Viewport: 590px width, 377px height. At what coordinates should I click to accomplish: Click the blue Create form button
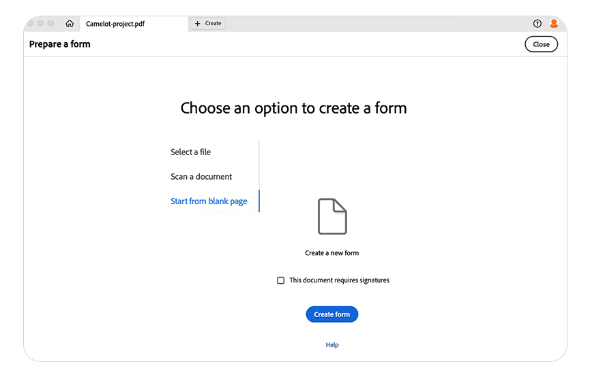(x=332, y=314)
